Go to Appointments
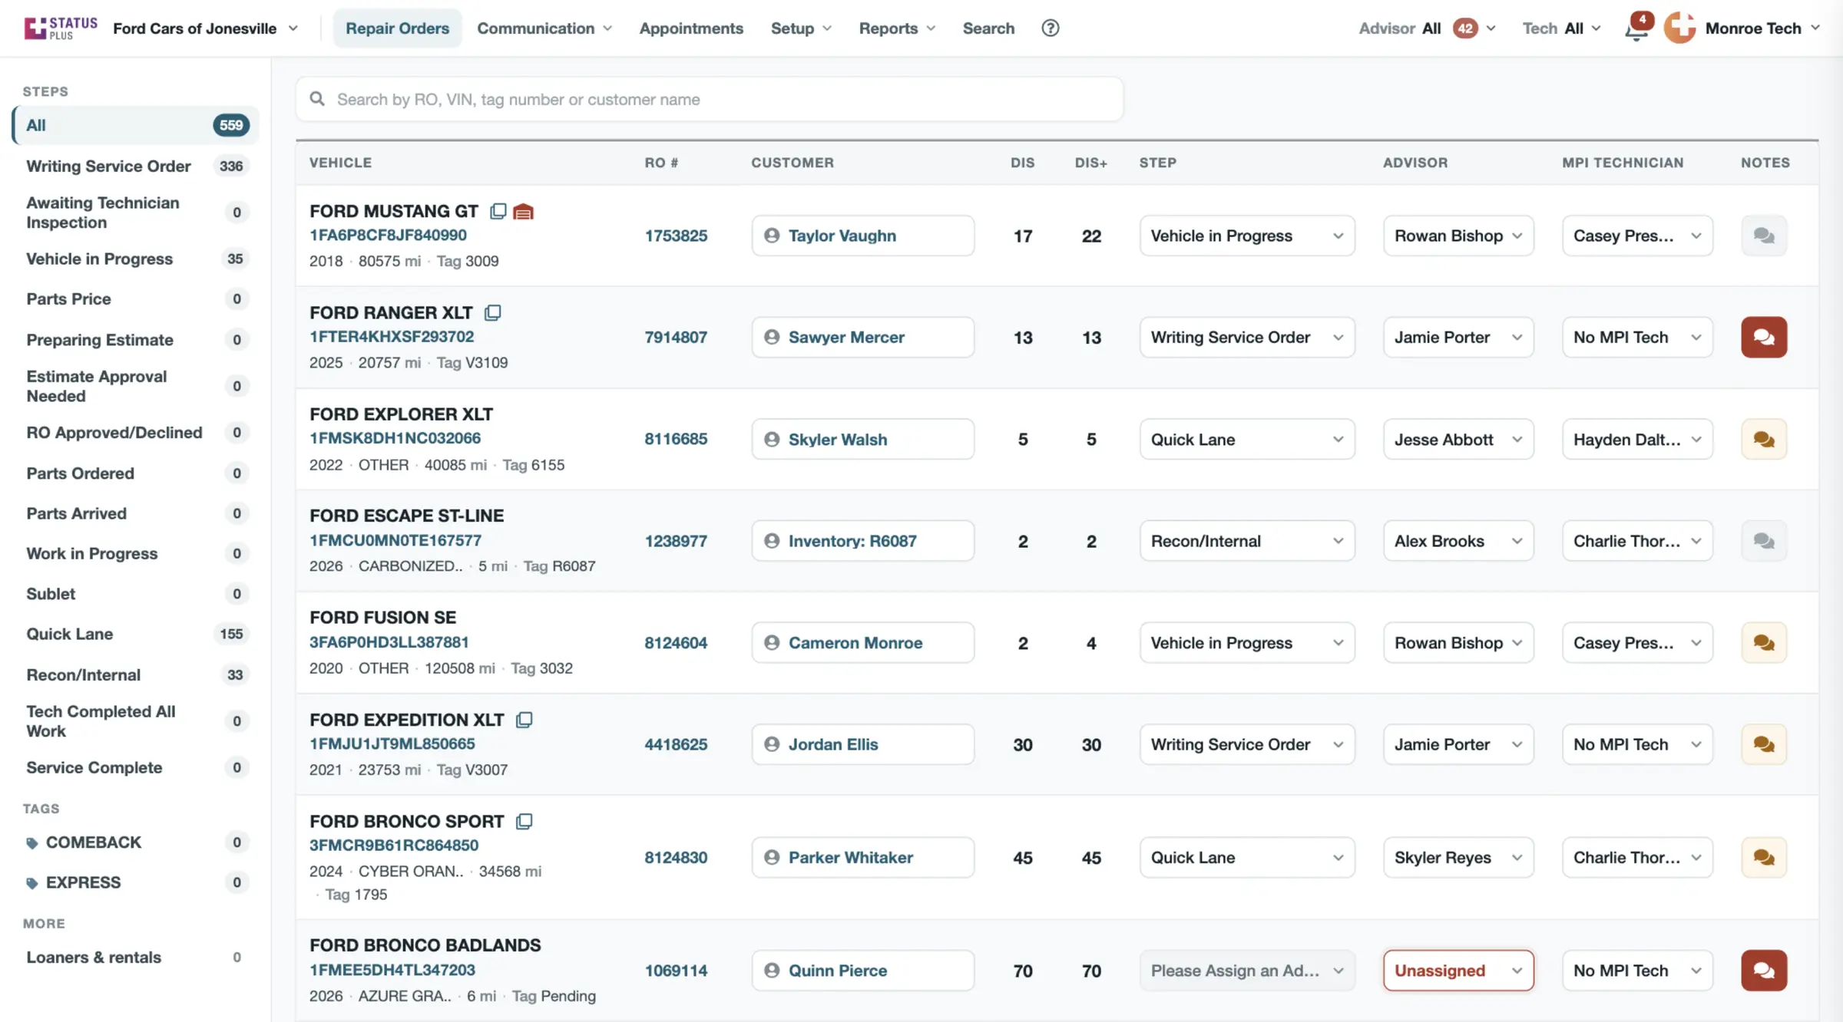The height and width of the screenshot is (1022, 1843). (691, 28)
